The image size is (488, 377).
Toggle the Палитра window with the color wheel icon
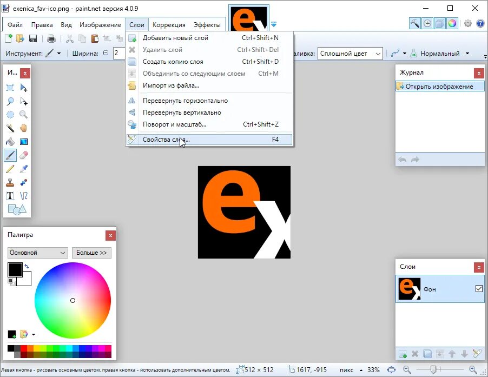click(x=452, y=24)
